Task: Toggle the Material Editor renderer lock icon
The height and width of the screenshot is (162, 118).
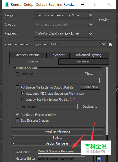Action: [99, 159]
